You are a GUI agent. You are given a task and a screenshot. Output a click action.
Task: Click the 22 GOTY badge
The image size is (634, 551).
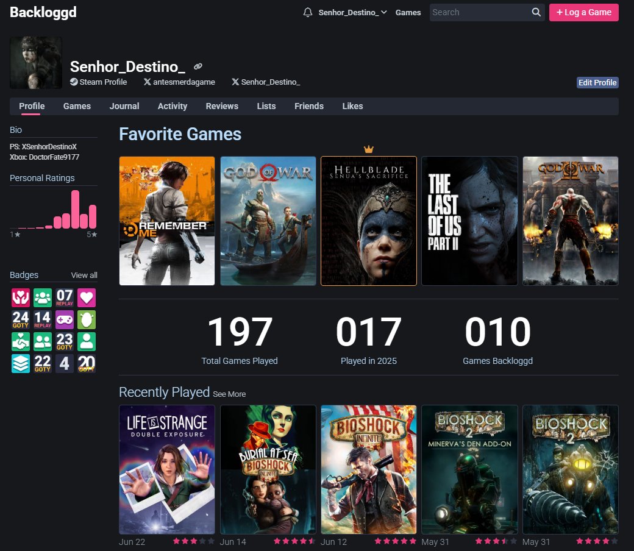click(43, 363)
